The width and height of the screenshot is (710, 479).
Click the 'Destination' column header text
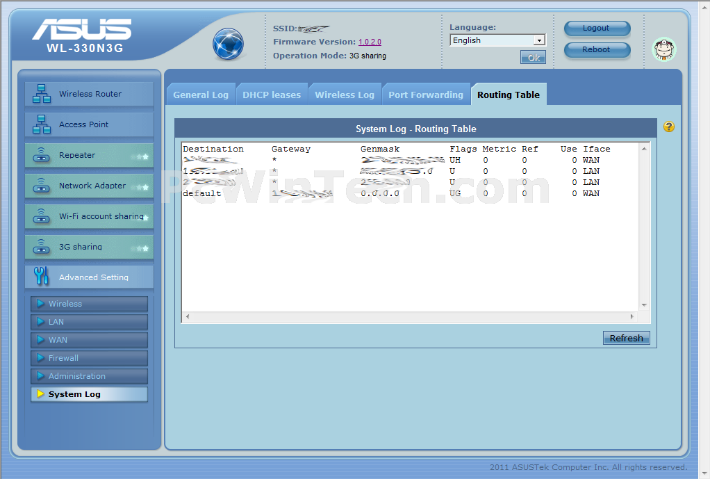pyautogui.click(x=213, y=149)
